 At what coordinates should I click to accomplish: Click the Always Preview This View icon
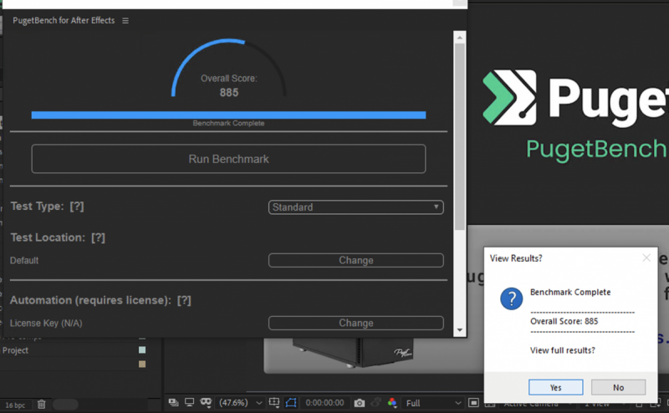pos(173,402)
